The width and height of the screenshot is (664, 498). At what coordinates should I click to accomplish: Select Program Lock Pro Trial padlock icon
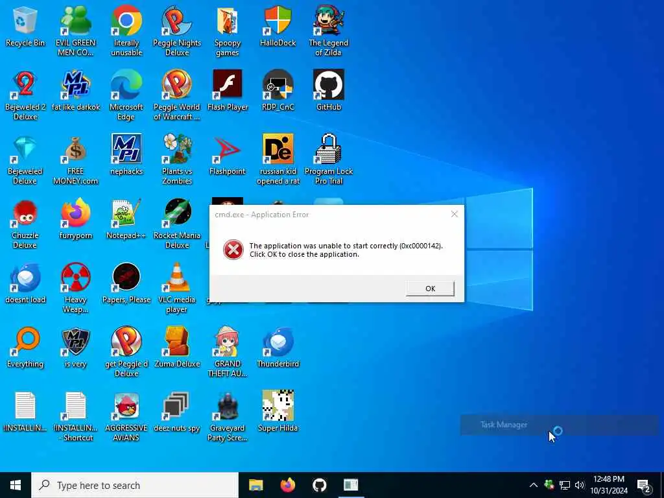tap(329, 160)
